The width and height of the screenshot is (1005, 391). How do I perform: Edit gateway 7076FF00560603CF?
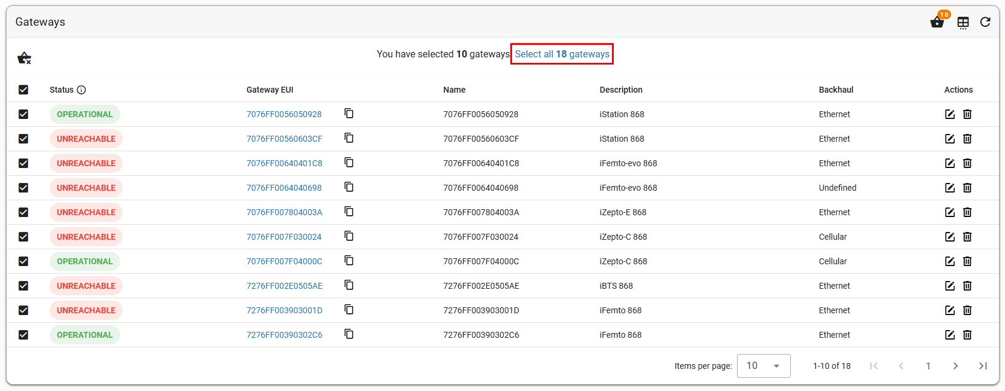(x=950, y=139)
